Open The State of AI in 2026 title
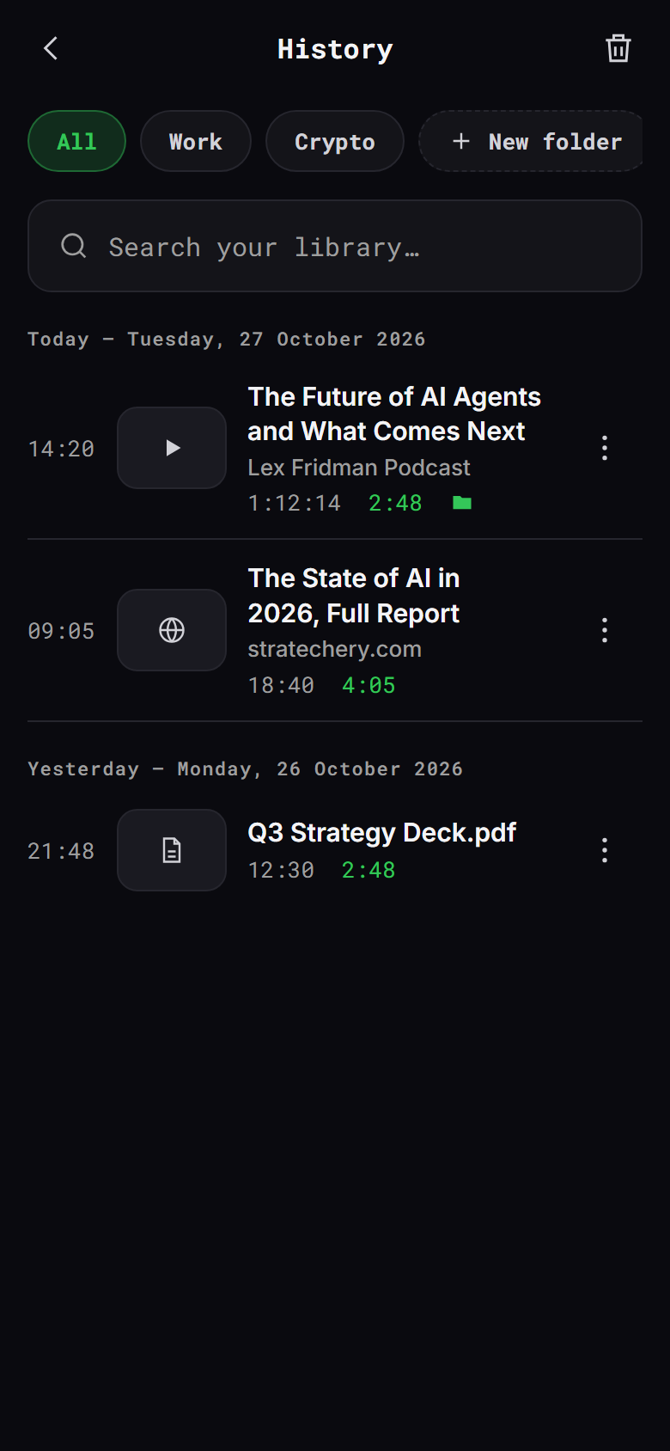Screen dimensions: 670x1451 click(x=354, y=596)
